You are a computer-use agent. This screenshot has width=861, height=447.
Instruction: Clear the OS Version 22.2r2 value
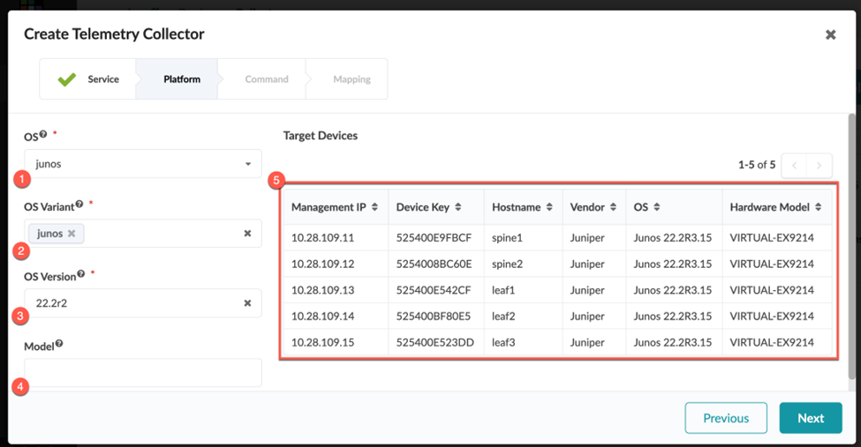(247, 303)
